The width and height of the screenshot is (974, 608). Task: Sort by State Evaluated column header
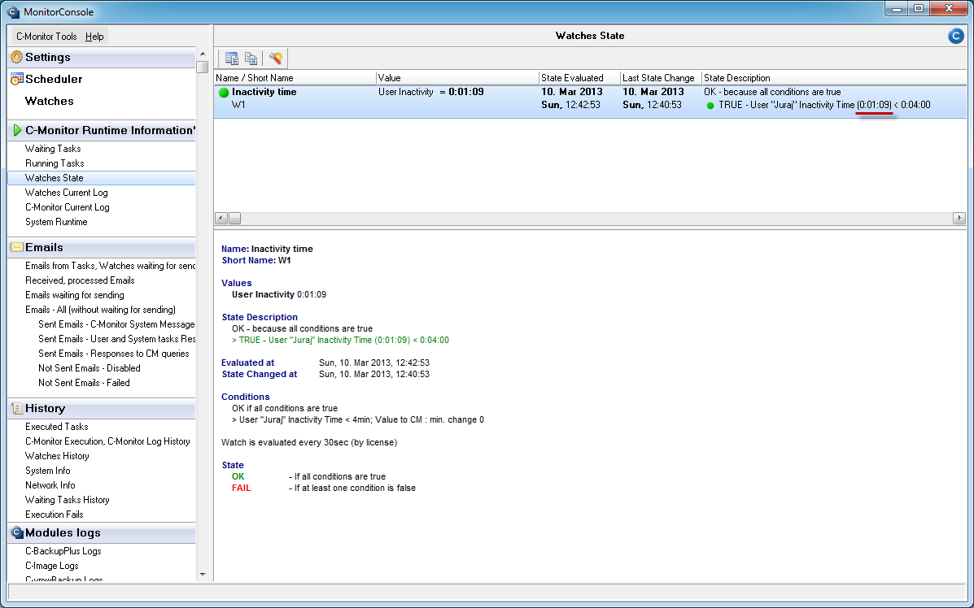click(x=579, y=78)
